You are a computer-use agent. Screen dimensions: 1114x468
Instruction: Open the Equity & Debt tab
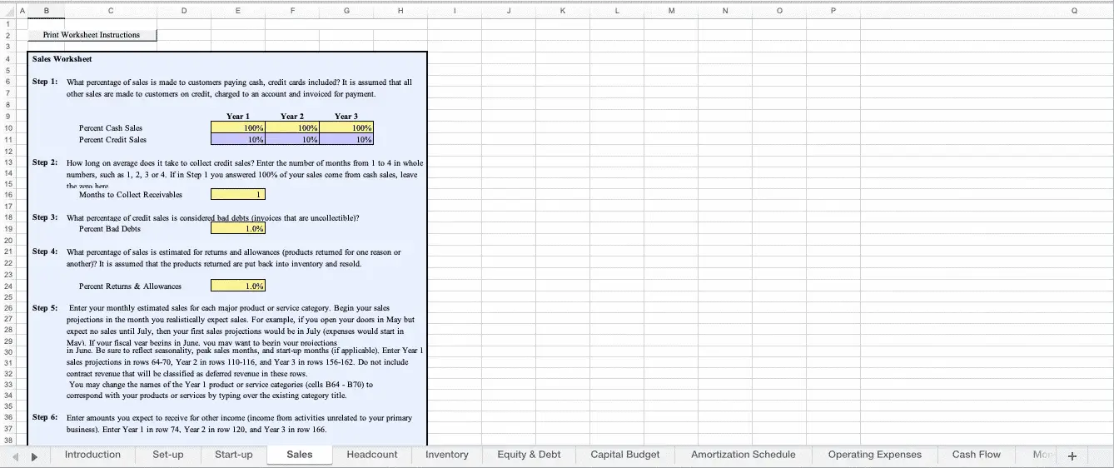tap(529, 455)
